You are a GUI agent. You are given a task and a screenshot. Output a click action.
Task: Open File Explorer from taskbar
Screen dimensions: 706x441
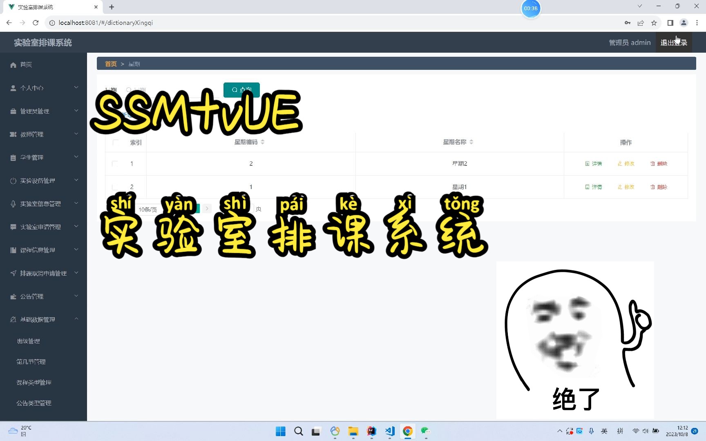(x=353, y=431)
